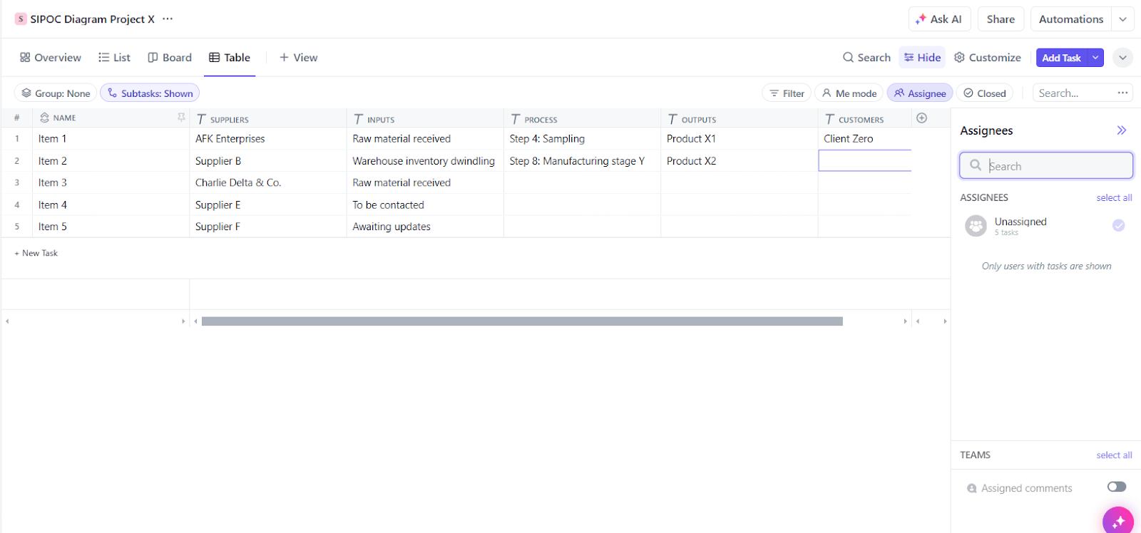Expand the round chevron next to Add Task
The image size is (1141, 533).
click(x=1122, y=58)
